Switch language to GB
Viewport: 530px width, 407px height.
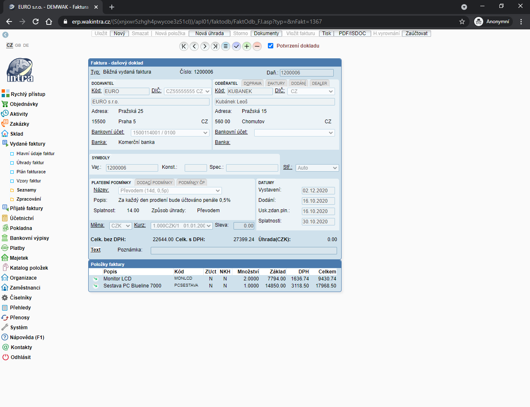18,45
